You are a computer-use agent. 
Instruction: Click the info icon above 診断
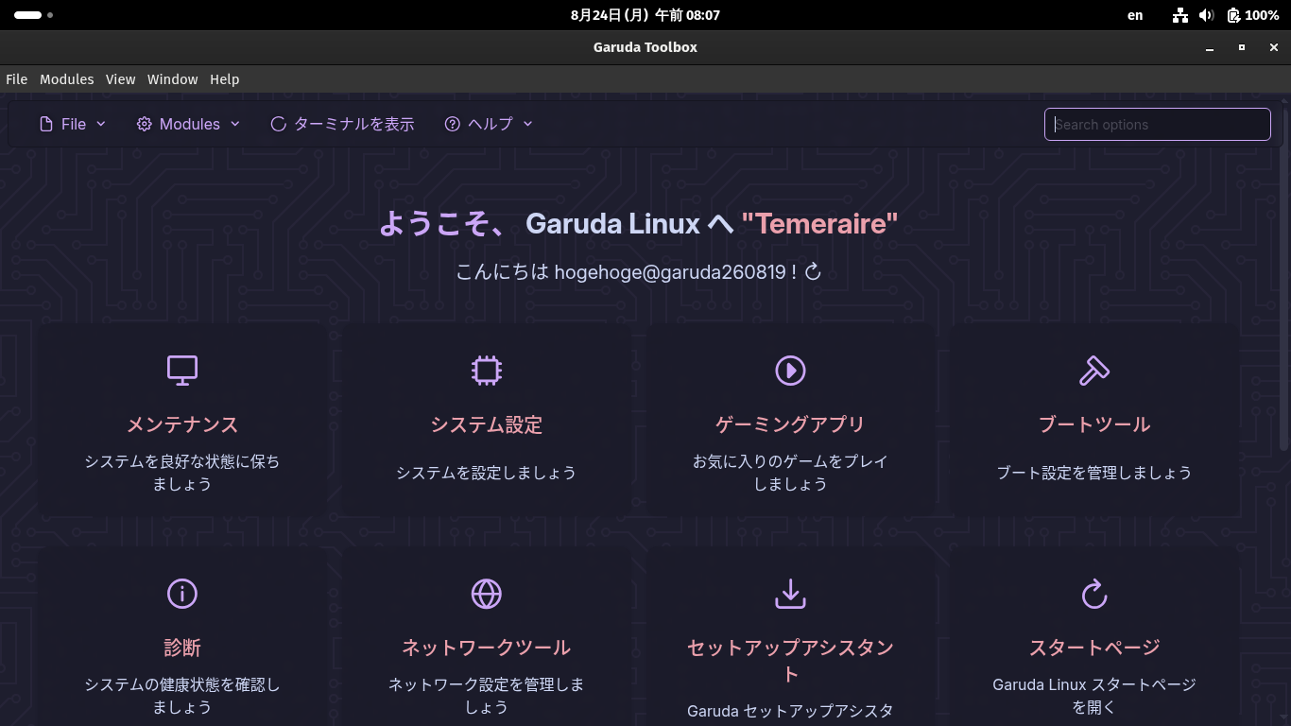(x=182, y=594)
